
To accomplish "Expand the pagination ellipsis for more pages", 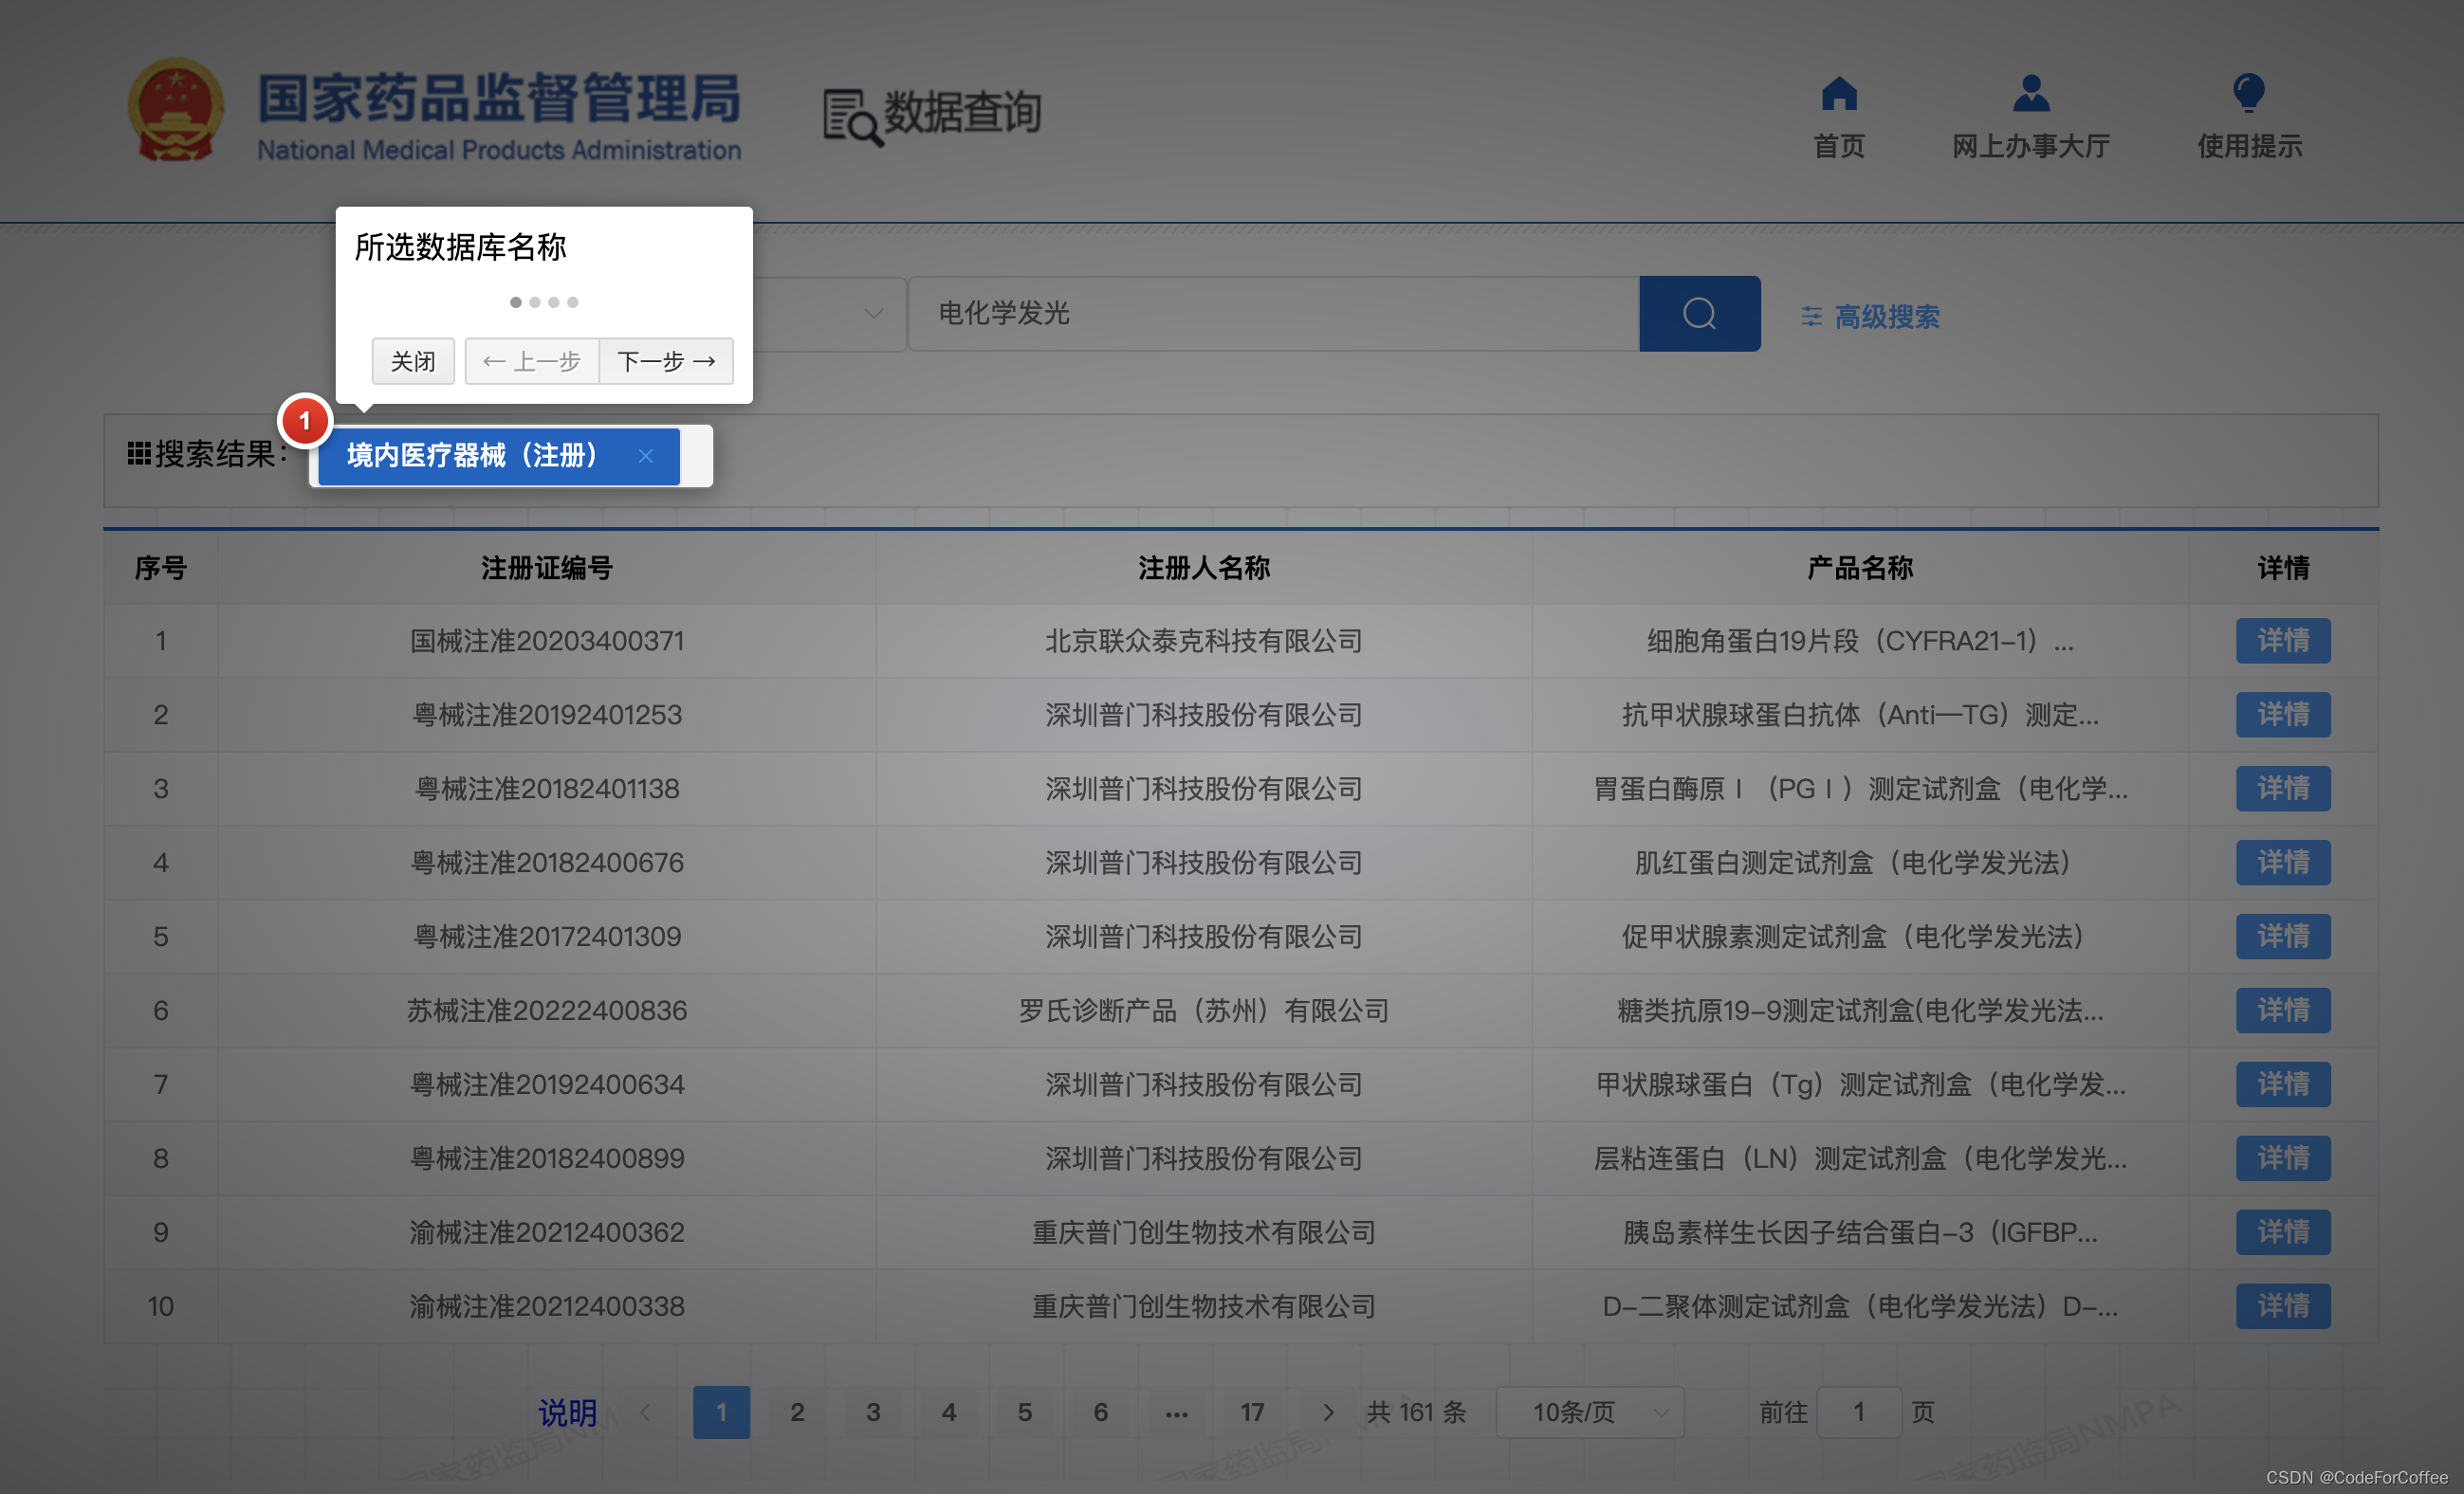I will (1176, 1412).
